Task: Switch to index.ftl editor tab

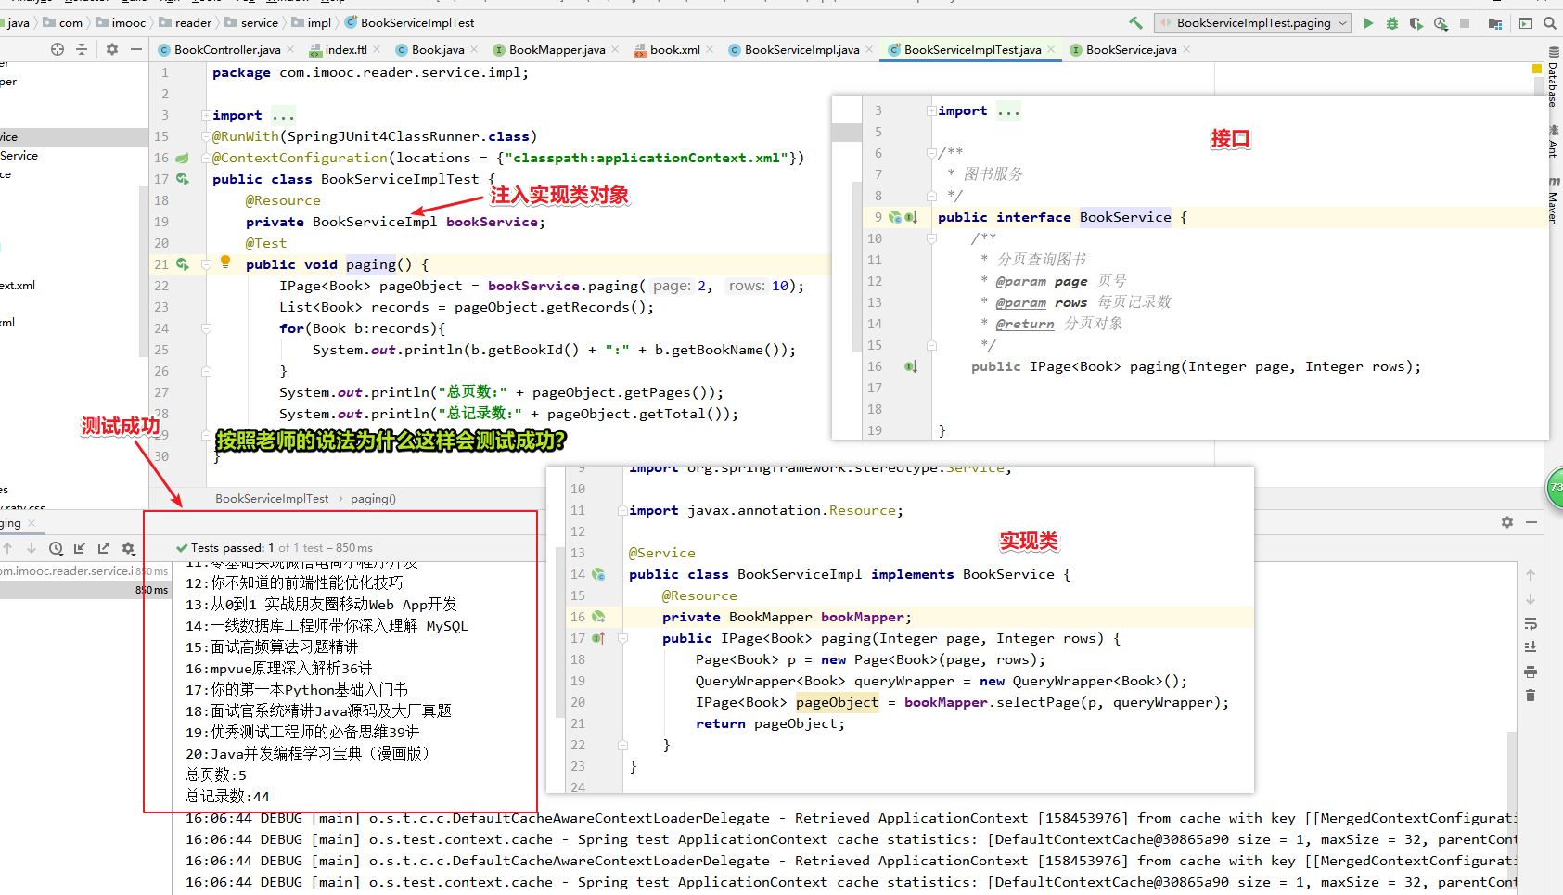Action: point(346,50)
